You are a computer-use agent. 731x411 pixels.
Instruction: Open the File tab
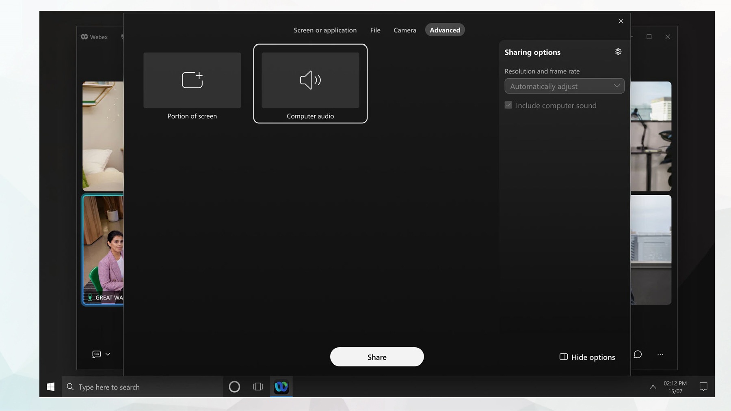[375, 30]
